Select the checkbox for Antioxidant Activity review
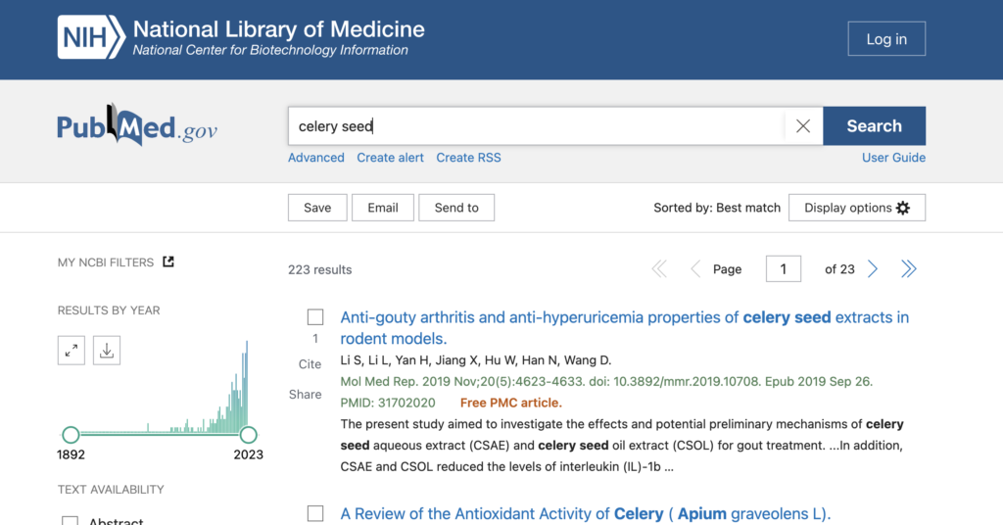The width and height of the screenshot is (1003, 525). coord(315,513)
